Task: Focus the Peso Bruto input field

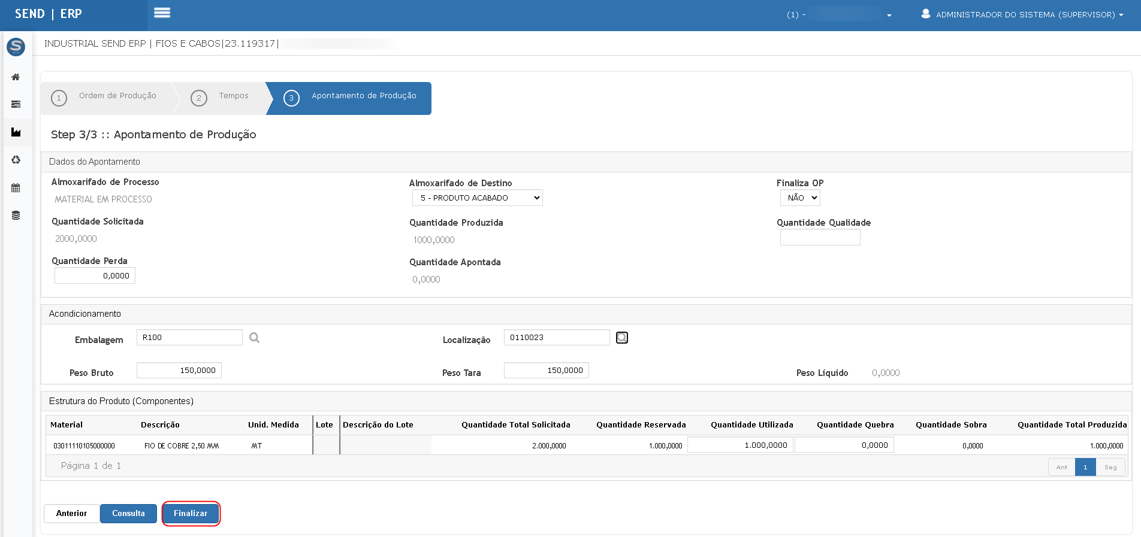Action: click(179, 371)
